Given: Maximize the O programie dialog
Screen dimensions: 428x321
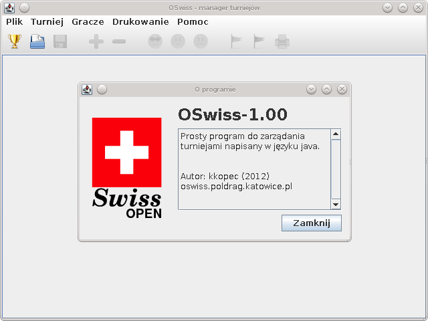Looking at the screenshot, I should (x=326, y=90).
